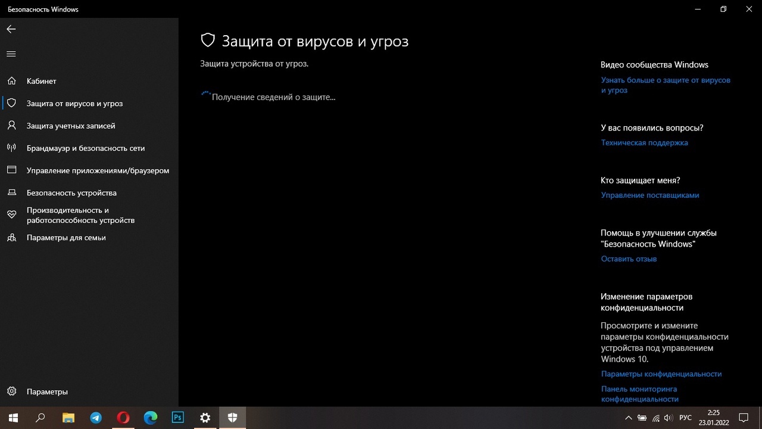The height and width of the screenshot is (429, 762).
Task: Switch to Settings window in taskbar
Action: (x=205, y=418)
